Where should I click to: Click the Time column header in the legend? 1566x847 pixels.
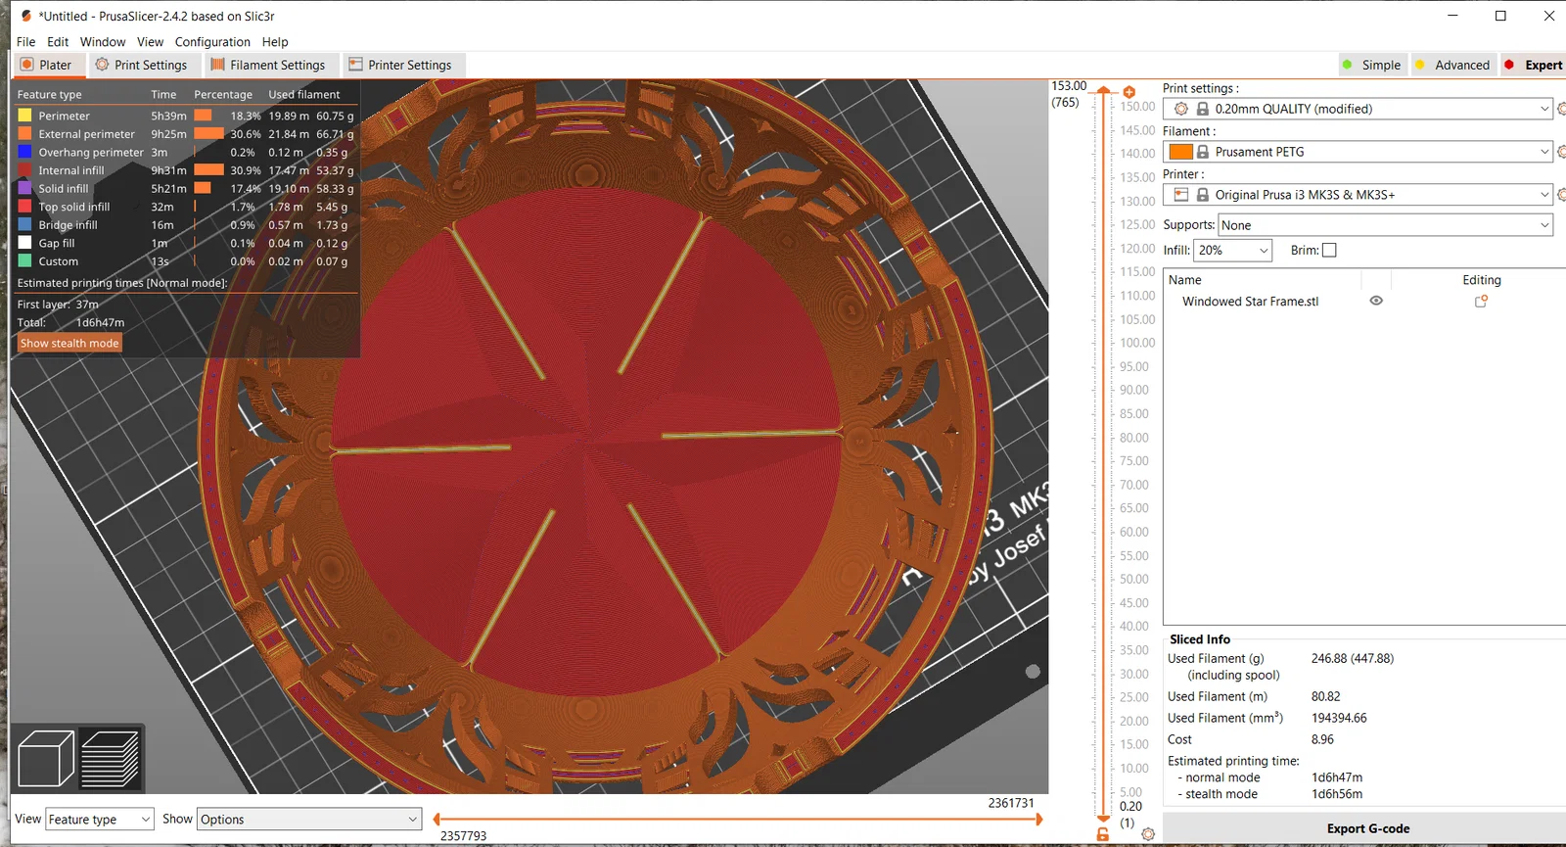163,95
